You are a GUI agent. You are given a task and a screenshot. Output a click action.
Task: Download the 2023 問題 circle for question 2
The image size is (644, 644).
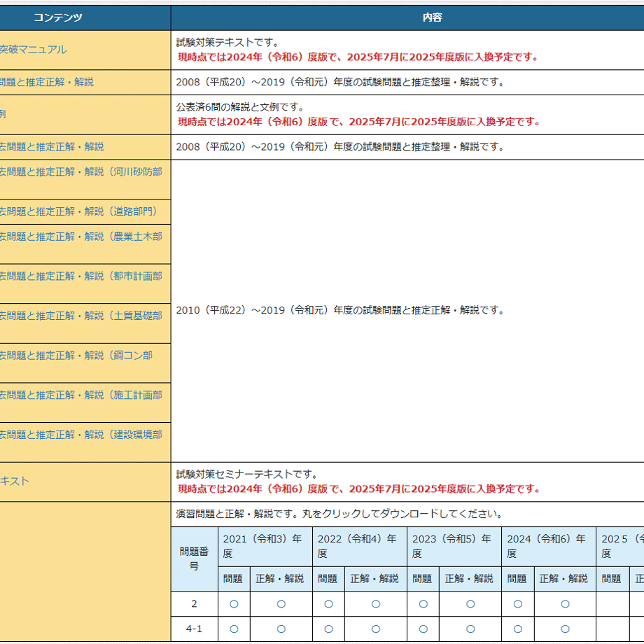(x=423, y=604)
